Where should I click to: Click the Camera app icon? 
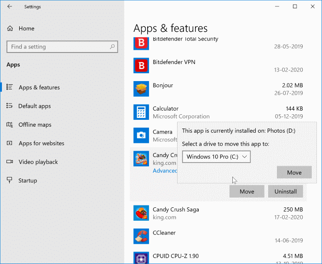pos(141,135)
